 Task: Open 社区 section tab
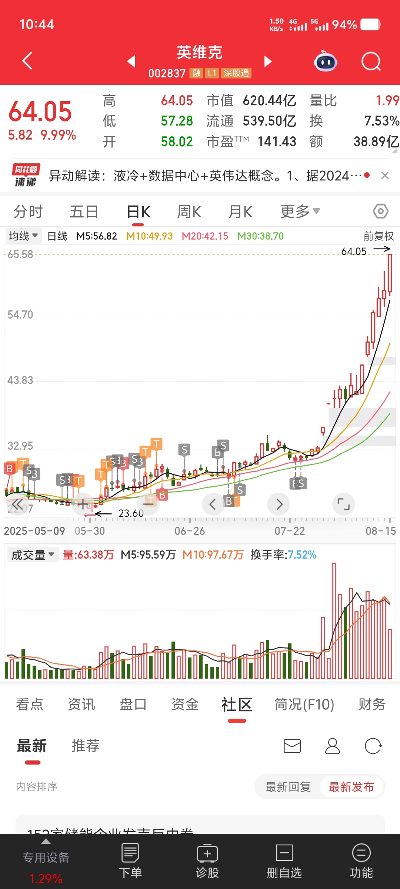coord(237,704)
